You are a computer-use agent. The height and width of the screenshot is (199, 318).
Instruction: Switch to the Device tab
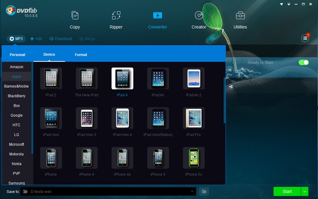point(49,55)
